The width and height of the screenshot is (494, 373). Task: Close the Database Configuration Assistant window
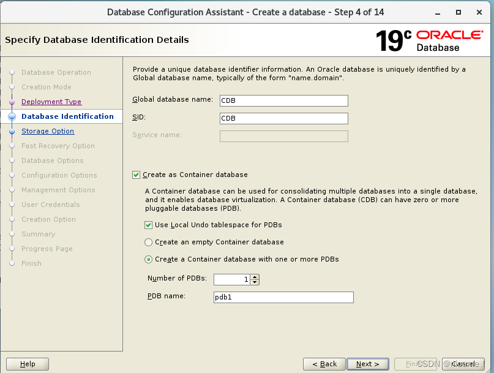click(x=479, y=12)
